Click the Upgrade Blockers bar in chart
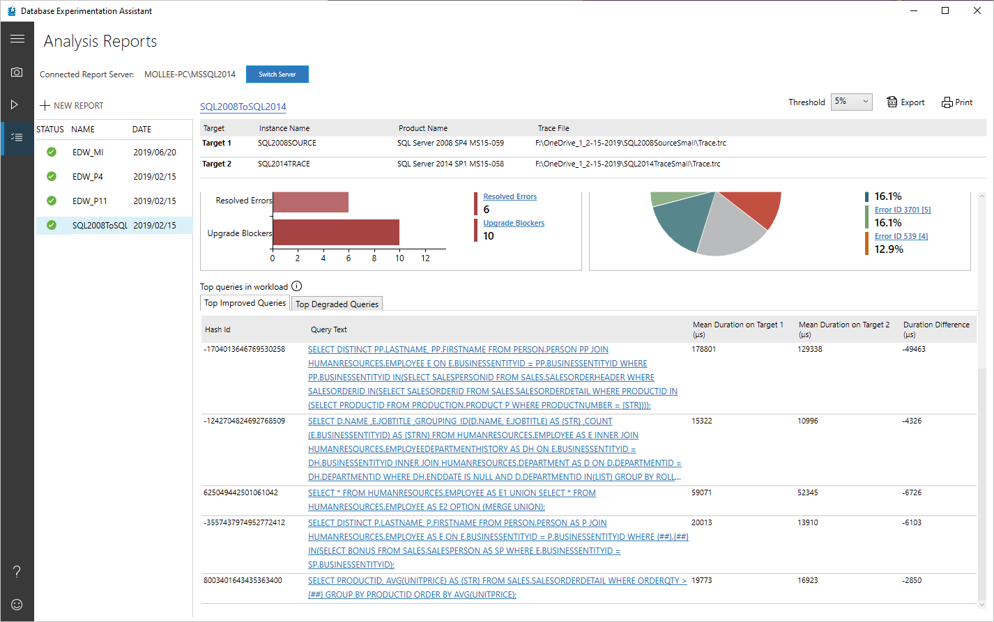The width and height of the screenshot is (994, 622). pyautogui.click(x=336, y=233)
